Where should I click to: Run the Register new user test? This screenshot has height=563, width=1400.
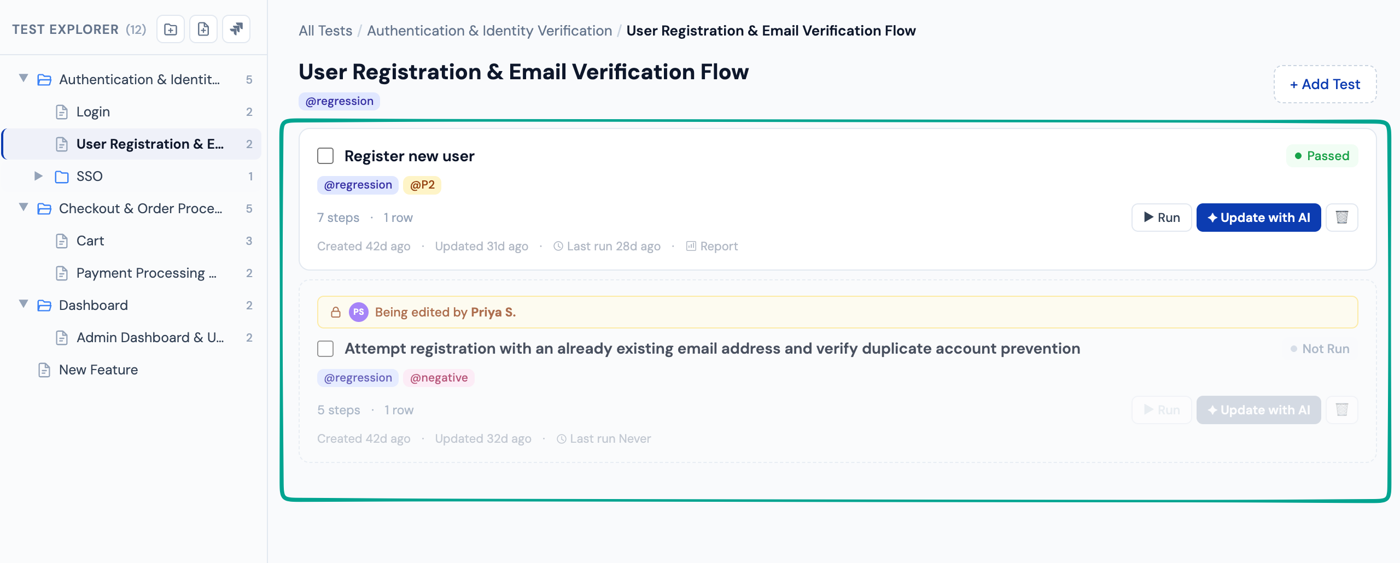coord(1162,218)
